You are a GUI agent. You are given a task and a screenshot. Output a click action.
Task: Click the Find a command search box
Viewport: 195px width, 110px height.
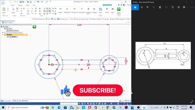point(69,104)
